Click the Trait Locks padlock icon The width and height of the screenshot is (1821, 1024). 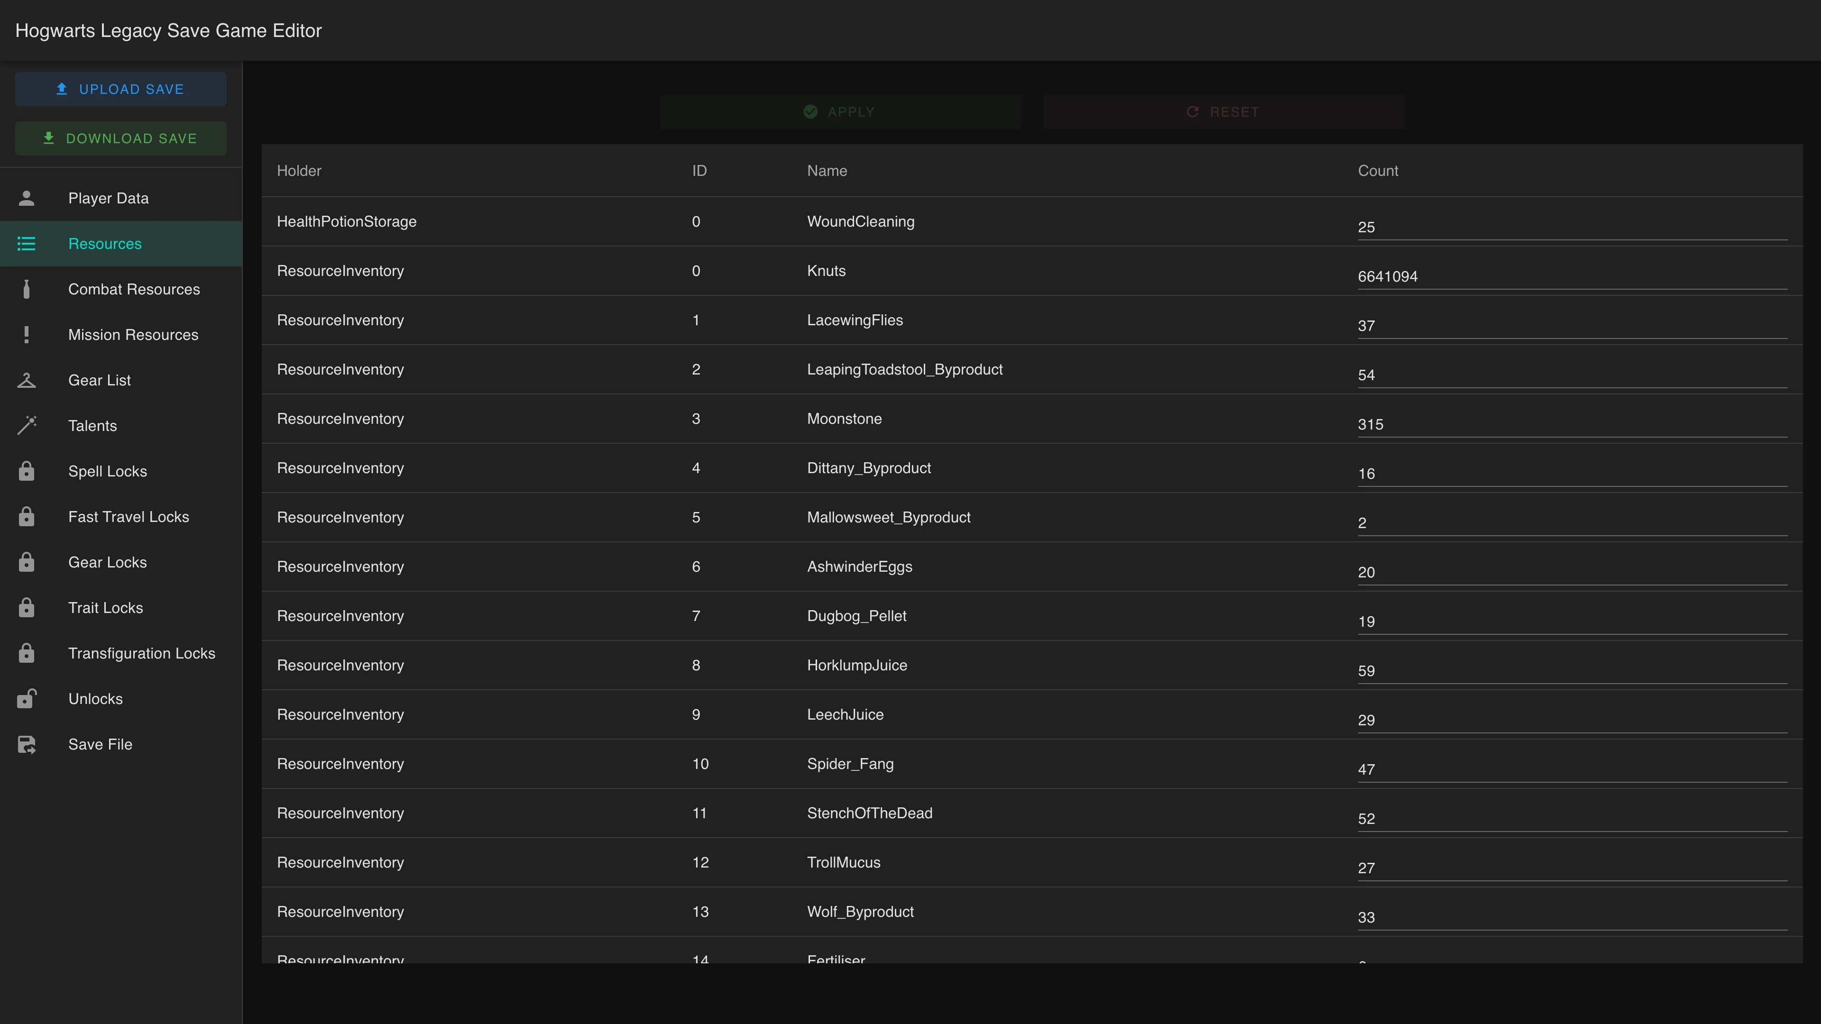click(26, 608)
